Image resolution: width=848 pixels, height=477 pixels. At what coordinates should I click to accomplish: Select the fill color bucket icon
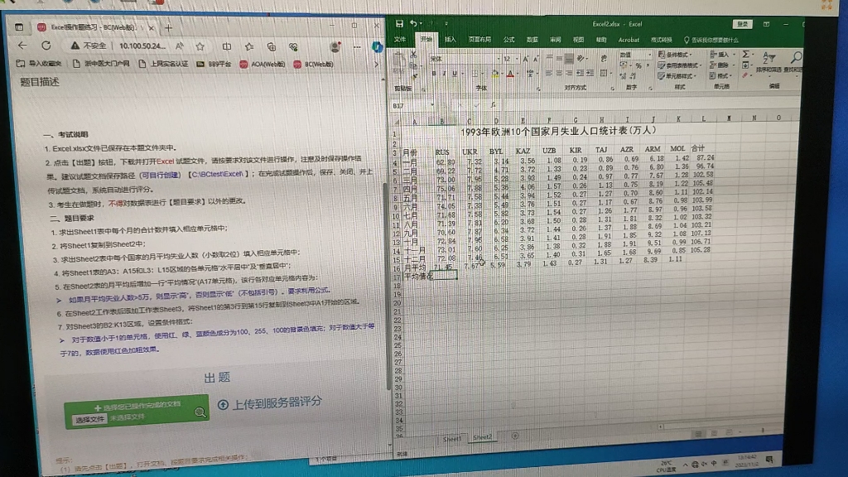click(x=495, y=74)
